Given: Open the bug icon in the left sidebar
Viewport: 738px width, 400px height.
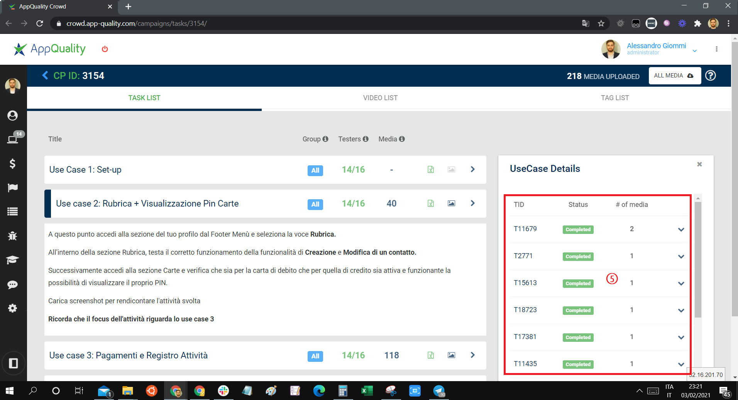Looking at the screenshot, I should (x=13, y=235).
